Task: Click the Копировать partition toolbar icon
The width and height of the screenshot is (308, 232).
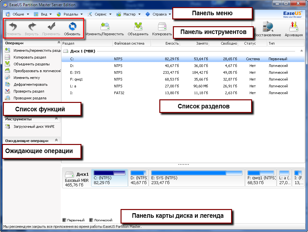Action: 162,27
